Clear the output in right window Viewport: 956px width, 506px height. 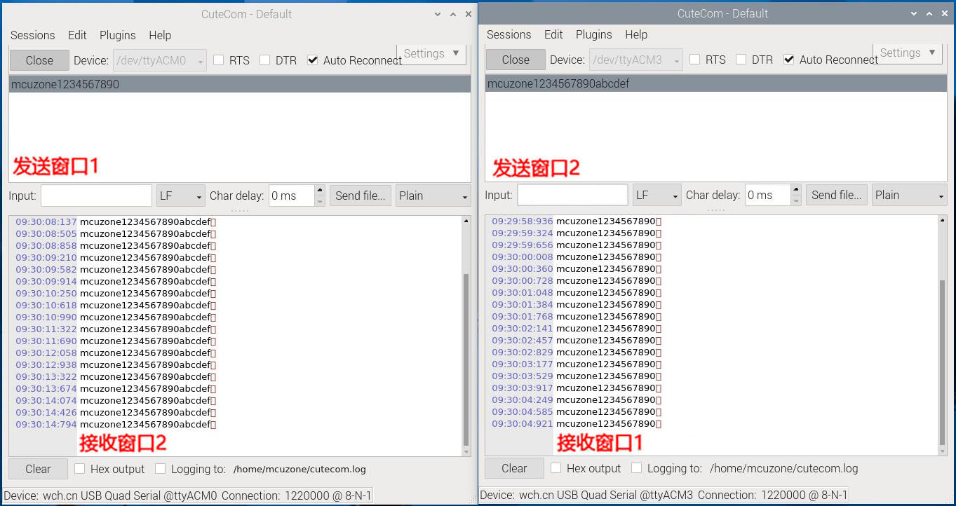point(514,468)
